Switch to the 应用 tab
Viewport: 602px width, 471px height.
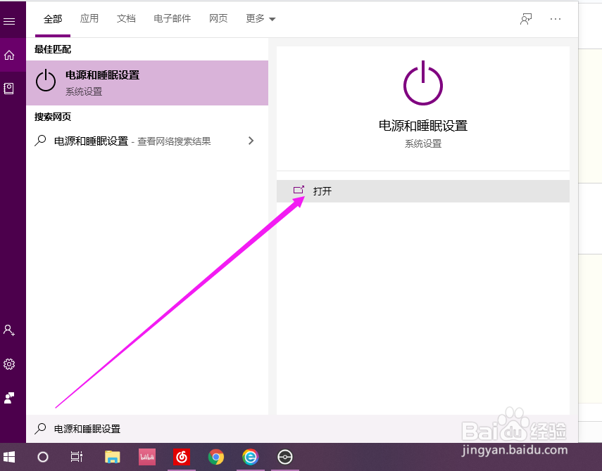[89, 18]
